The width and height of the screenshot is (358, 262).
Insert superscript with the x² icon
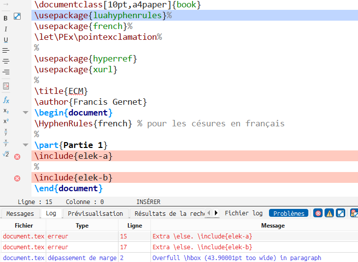[x=6, y=121]
